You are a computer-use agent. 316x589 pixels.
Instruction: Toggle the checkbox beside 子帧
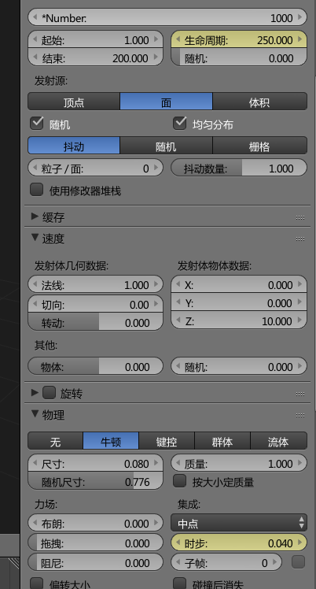click(298, 562)
